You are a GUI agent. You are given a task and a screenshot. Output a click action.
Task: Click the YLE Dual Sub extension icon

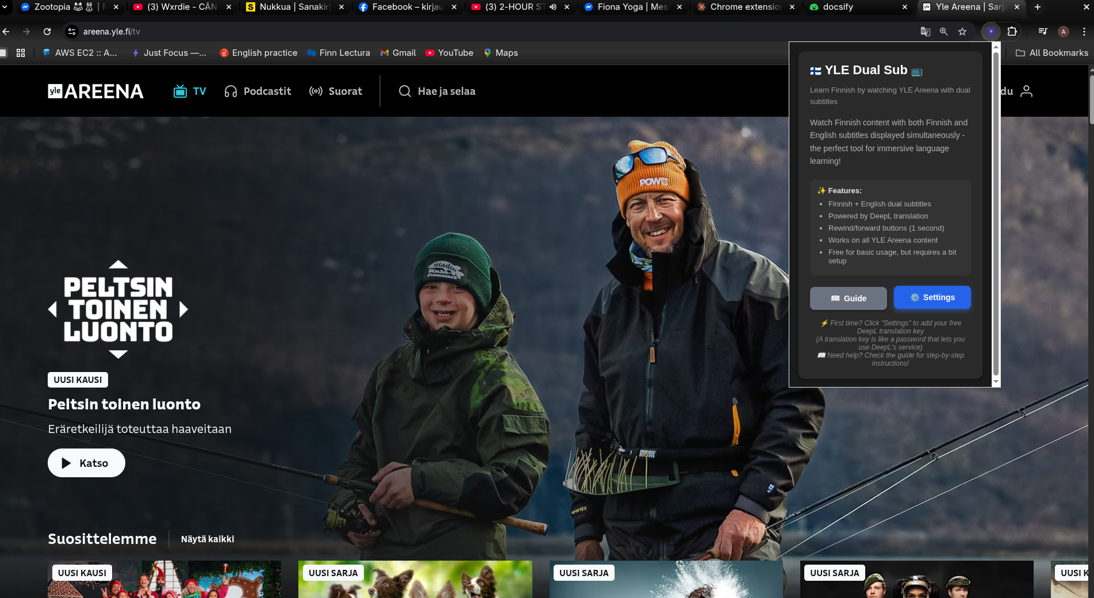(x=991, y=32)
